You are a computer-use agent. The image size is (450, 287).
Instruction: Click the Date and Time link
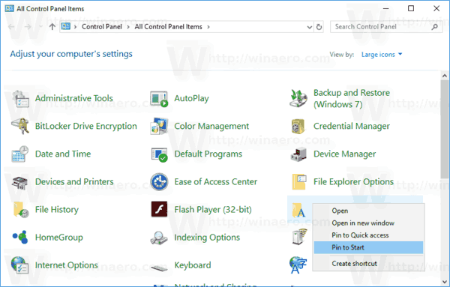coord(63,154)
